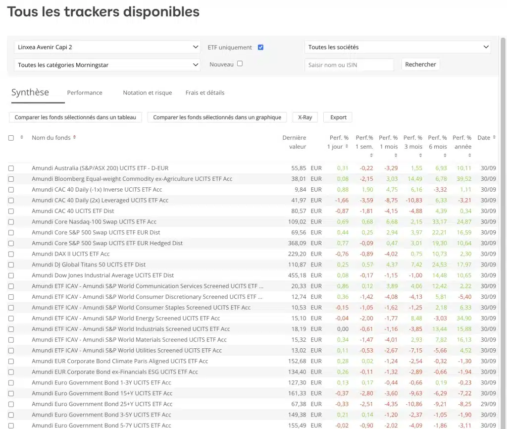507x429 pixels.
Task: Select Amundi DAX II UCITS ETF Acc checkbox
Action: pyautogui.click(x=11, y=254)
